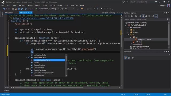Open the FILE menu
This screenshot has width=171, height=96.
click(3, 5)
